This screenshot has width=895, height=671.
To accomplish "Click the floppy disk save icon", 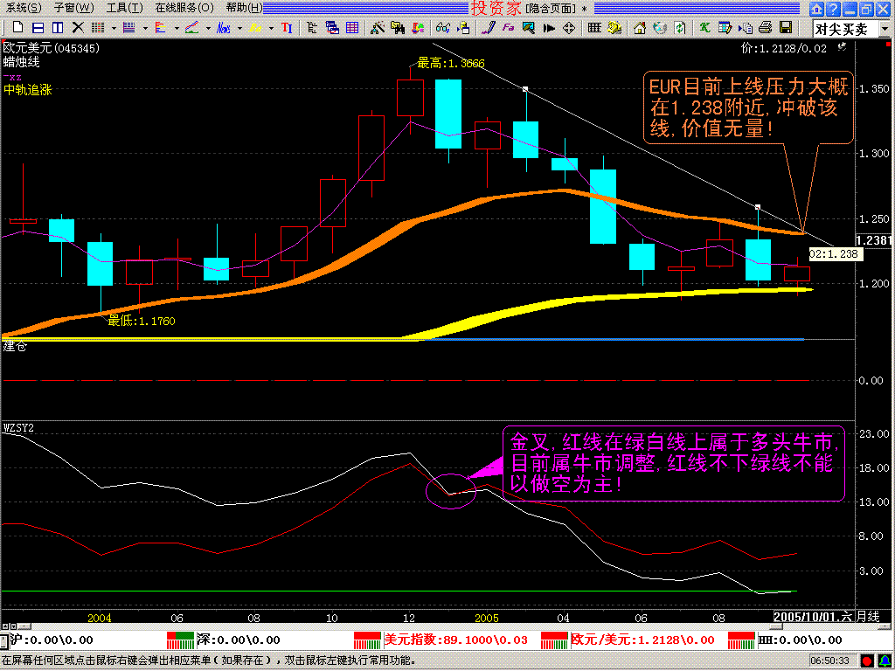I will pyautogui.click(x=786, y=27).
